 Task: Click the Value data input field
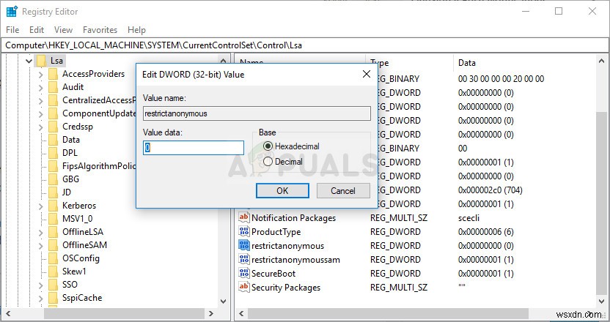[x=194, y=148]
